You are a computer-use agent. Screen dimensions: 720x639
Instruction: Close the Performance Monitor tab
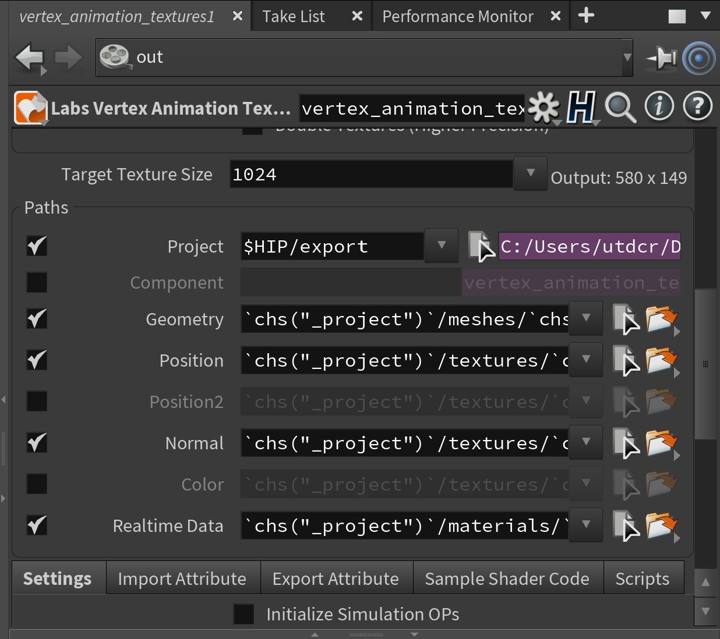click(556, 16)
